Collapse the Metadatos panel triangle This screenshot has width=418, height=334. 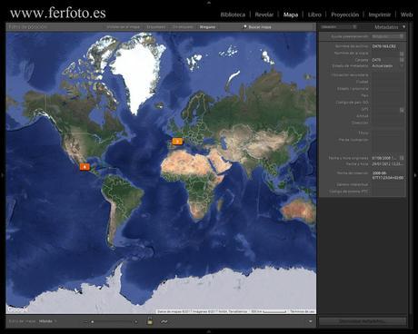pos(403,27)
